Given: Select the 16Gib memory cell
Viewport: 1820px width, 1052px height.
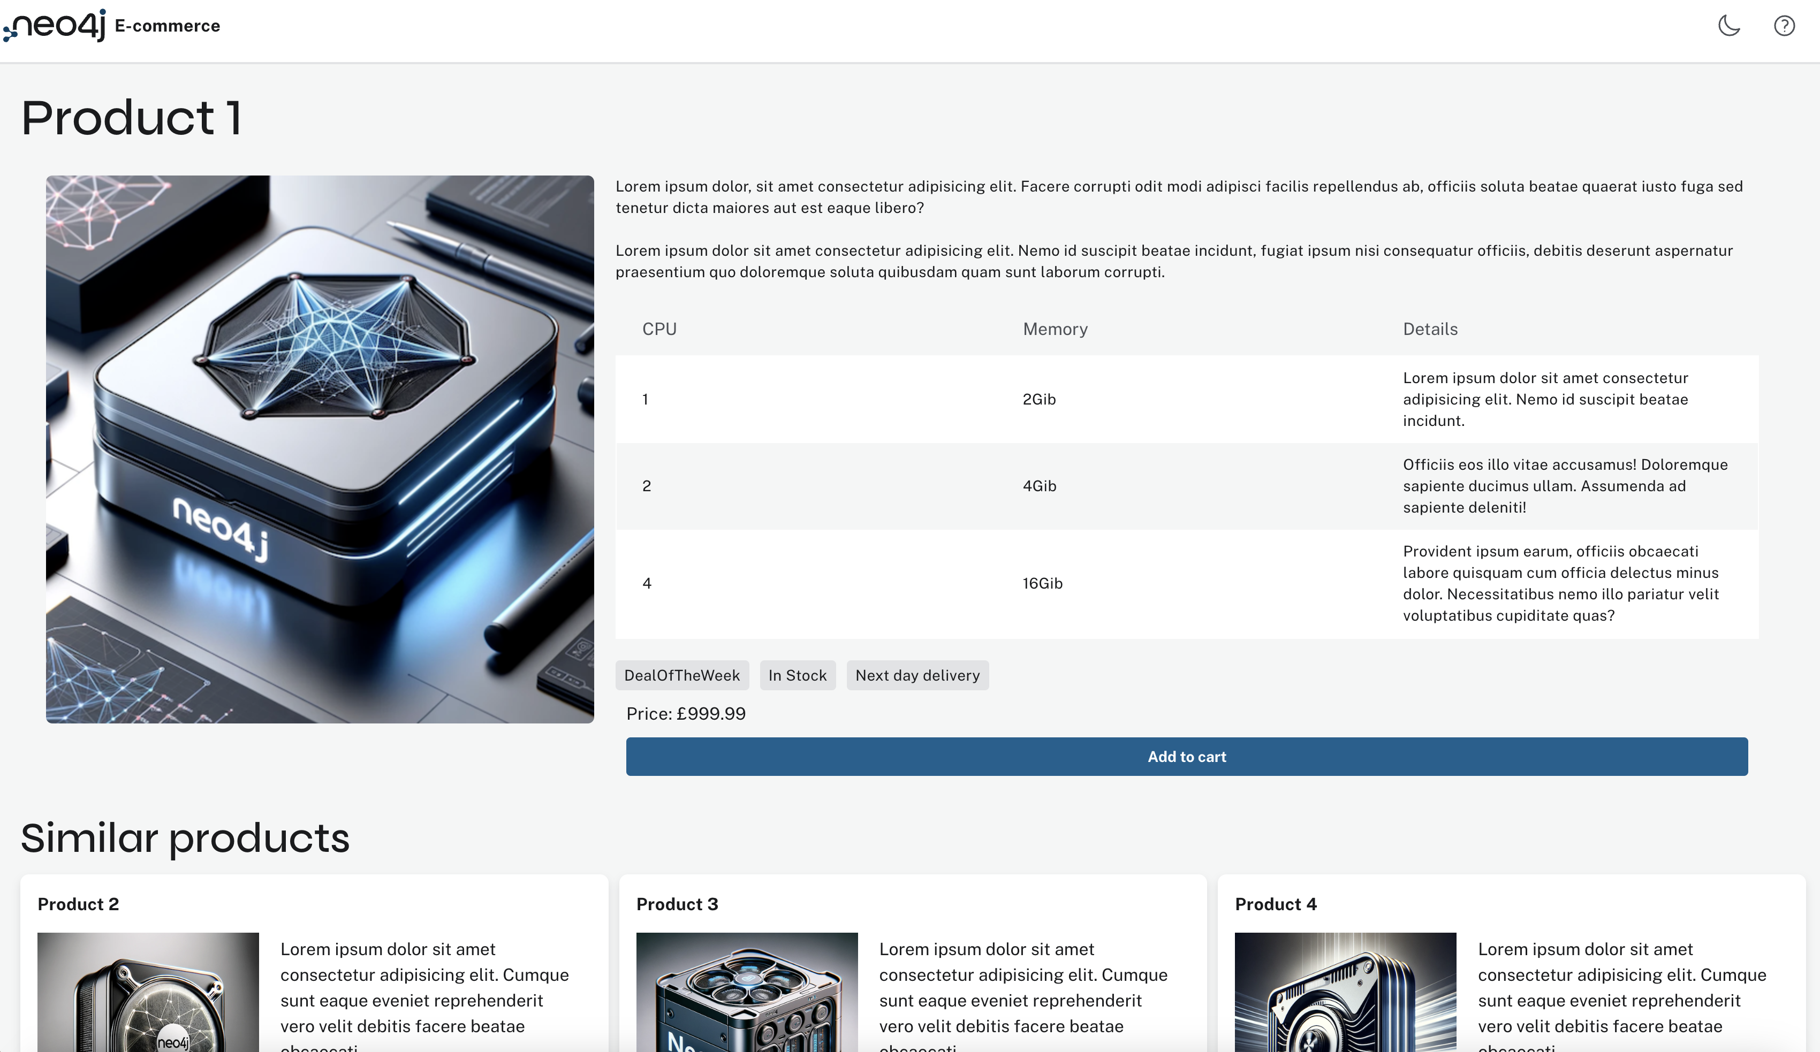Looking at the screenshot, I should coord(1042,583).
